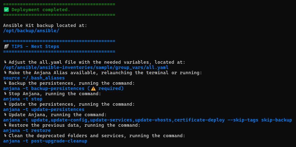Click the anjana -t update-persistences command
The width and height of the screenshot is (296, 147).
click(x=43, y=110)
